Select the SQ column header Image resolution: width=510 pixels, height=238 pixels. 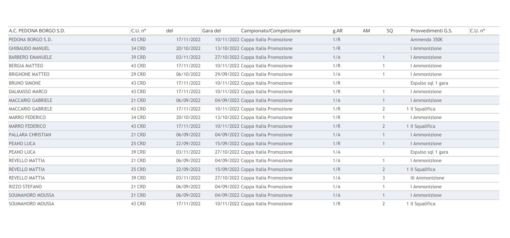(390, 31)
